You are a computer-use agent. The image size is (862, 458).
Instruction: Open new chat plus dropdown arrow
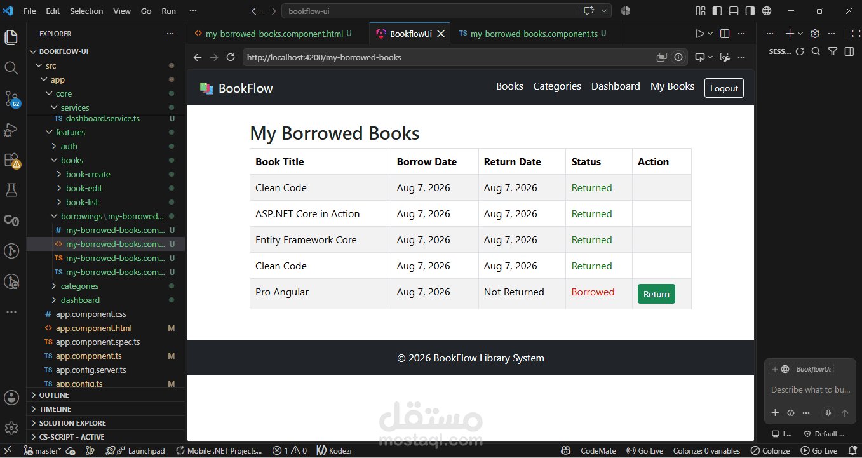(x=800, y=34)
